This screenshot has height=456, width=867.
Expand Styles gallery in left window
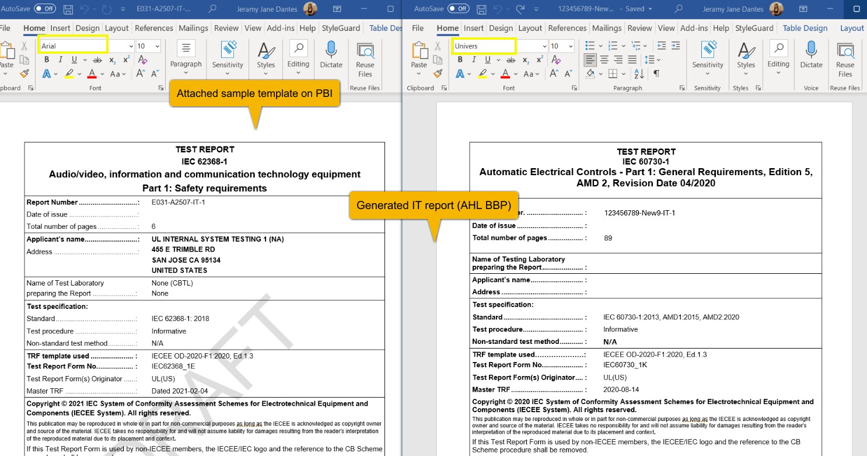[265, 58]
